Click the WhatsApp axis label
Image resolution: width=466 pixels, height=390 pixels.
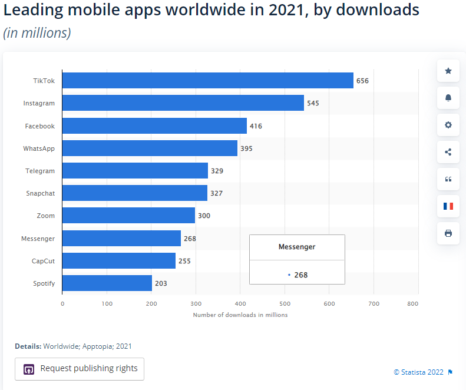pyautogui.click(x=39, y=148)
